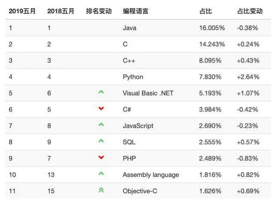
Task: Click the double up arrow beside Objective-C
Action: [x=101, y=190]
